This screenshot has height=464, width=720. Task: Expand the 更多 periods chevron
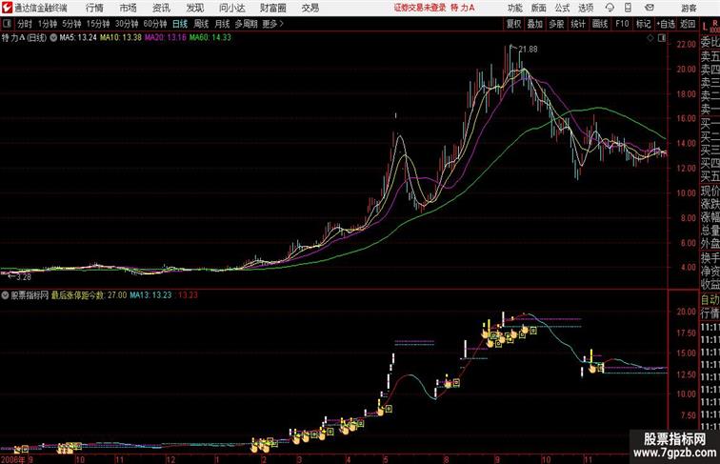(272, 24)
